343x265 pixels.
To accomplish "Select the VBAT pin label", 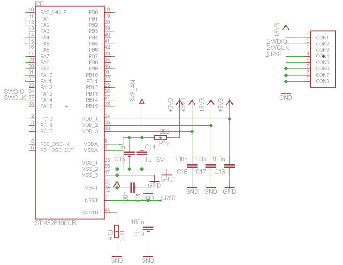I will tap(91, 188).
